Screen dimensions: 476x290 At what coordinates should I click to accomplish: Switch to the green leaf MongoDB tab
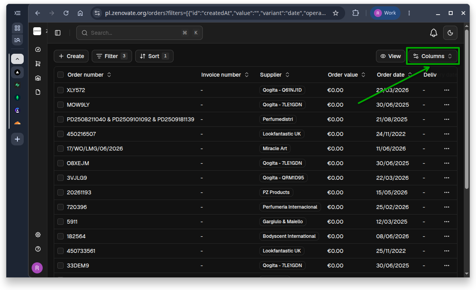[17, 98]
